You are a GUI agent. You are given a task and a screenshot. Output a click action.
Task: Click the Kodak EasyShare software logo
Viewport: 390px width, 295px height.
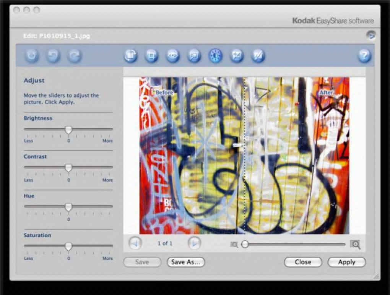(333, 21)
